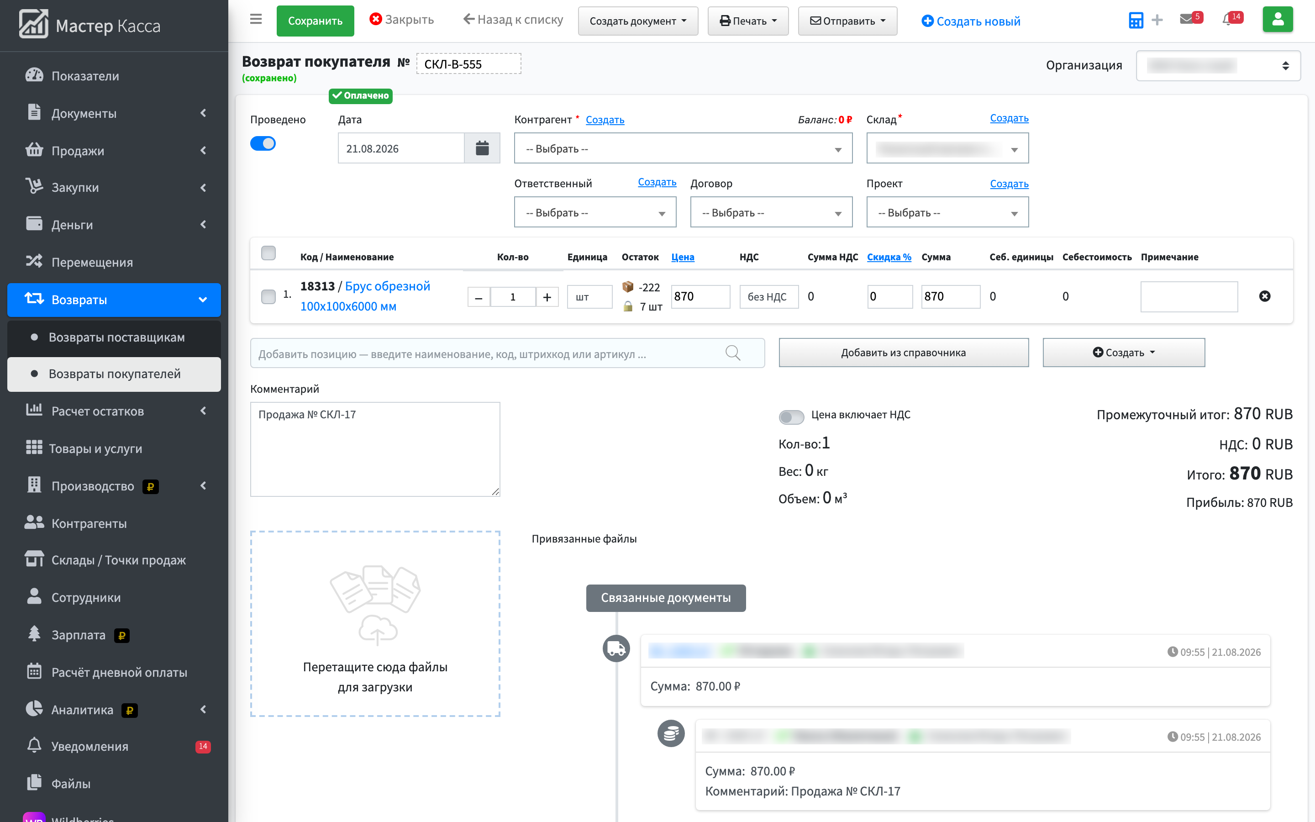
Task: Open the Создать документ dropdown button
Action: (x=638, y=21)
